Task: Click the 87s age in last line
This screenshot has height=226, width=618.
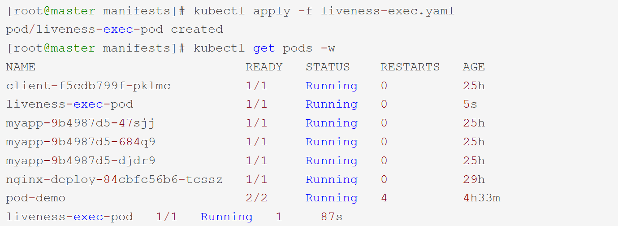Action: coord(332,217)
